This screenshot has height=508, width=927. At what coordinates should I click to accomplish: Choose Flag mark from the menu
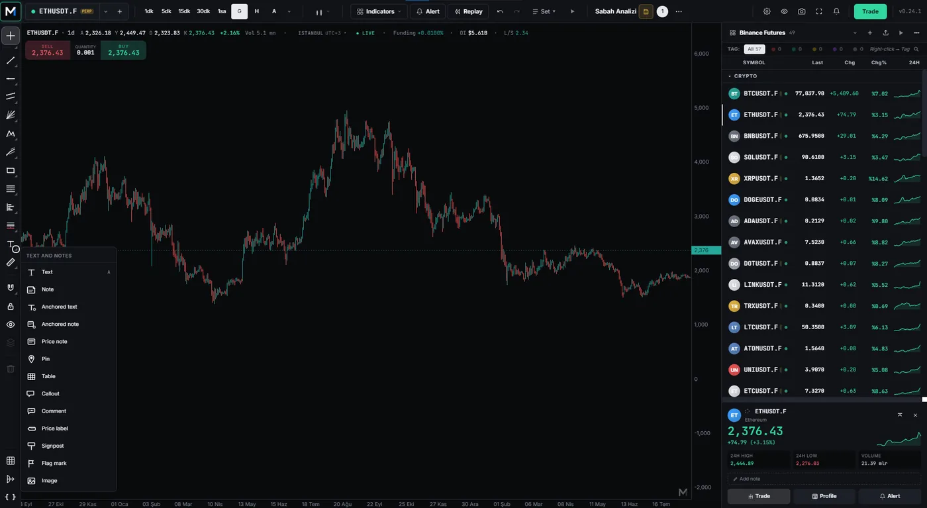68,463
